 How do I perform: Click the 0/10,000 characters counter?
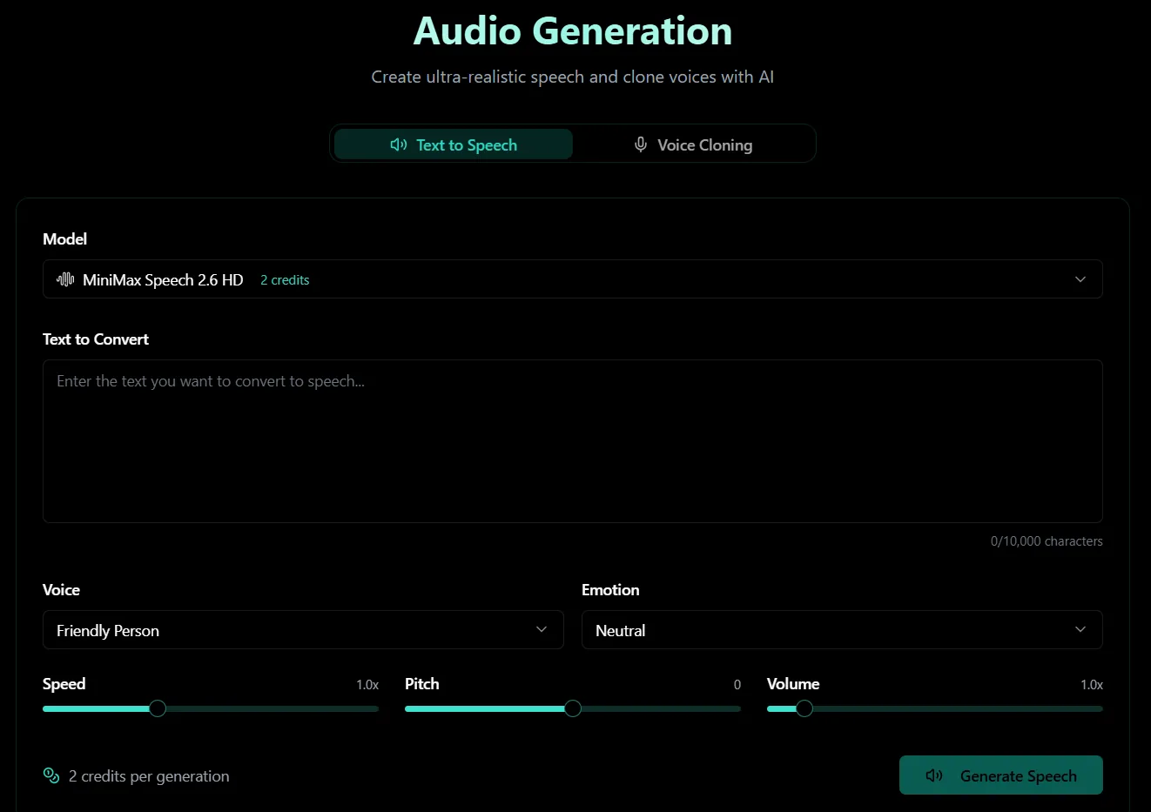point(1047,541)
